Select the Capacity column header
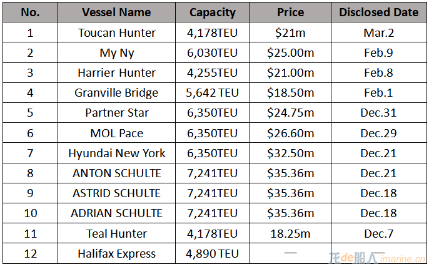 pos(213,12)
